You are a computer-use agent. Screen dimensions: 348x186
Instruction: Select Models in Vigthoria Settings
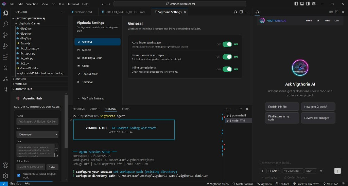pyautogui.click(x=98, y=50)
